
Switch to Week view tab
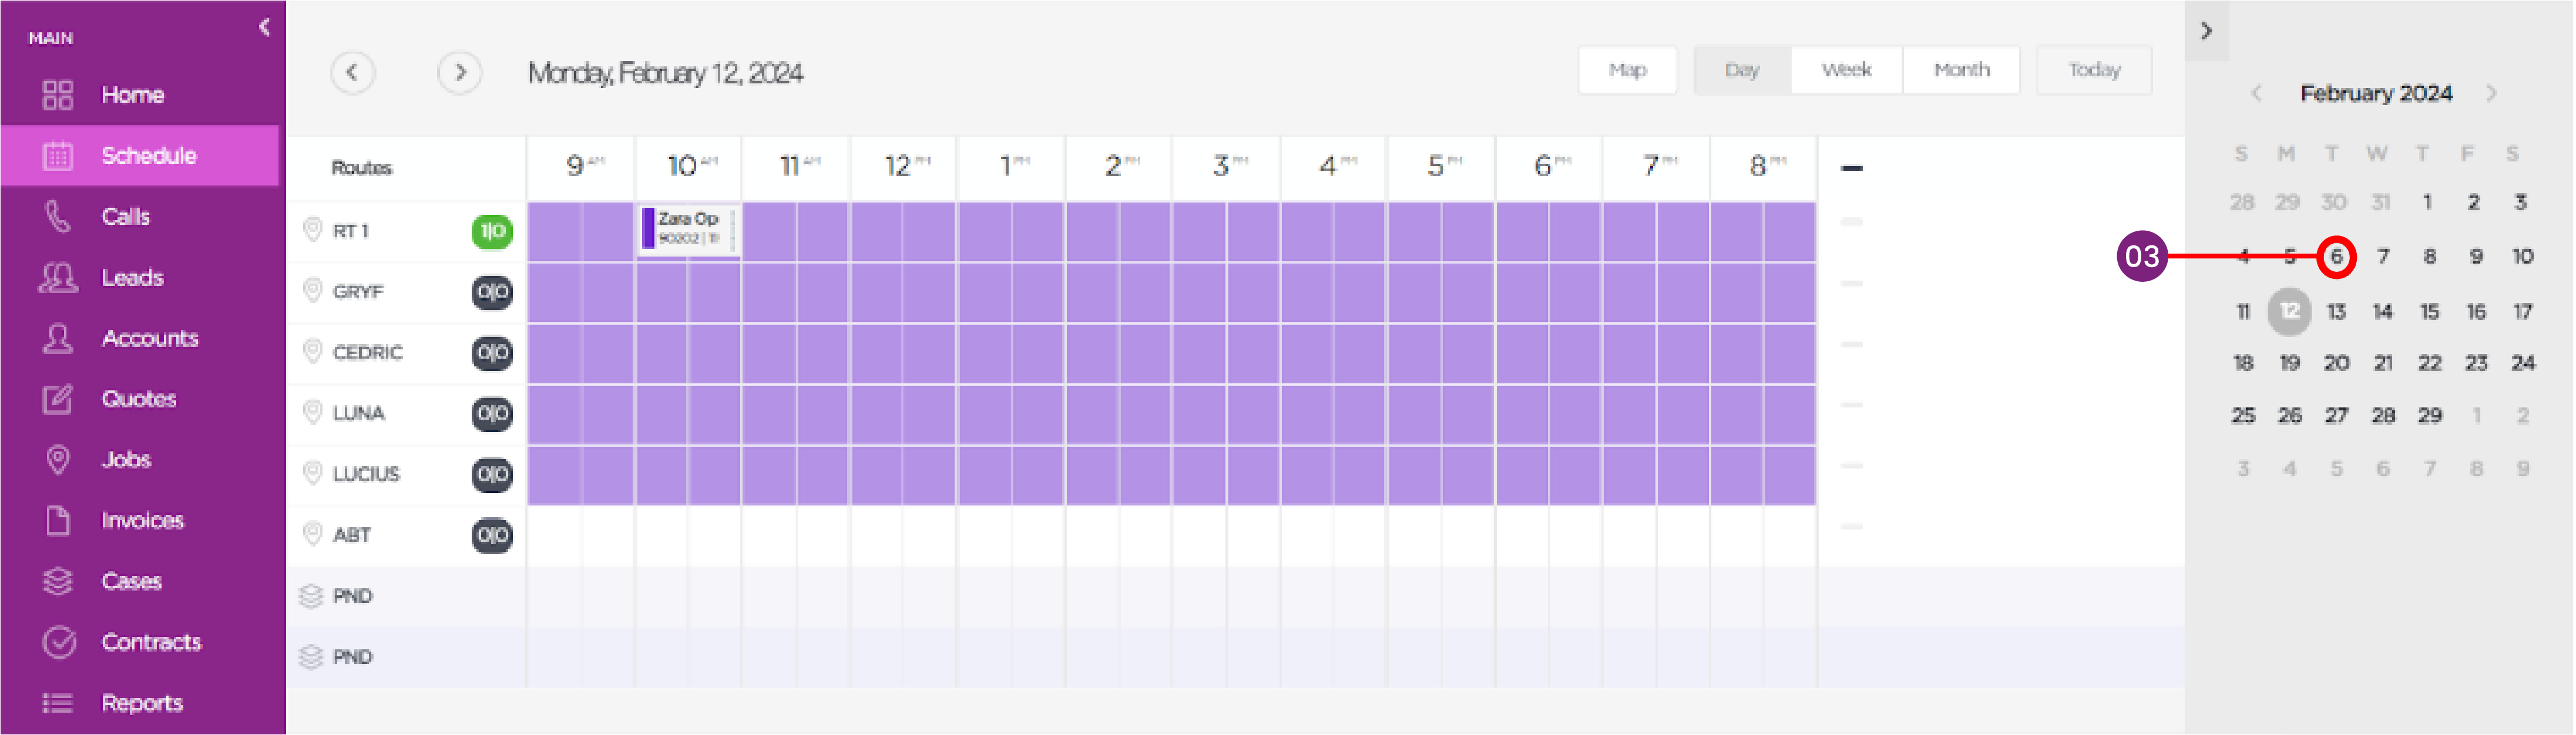point(1846,70)
